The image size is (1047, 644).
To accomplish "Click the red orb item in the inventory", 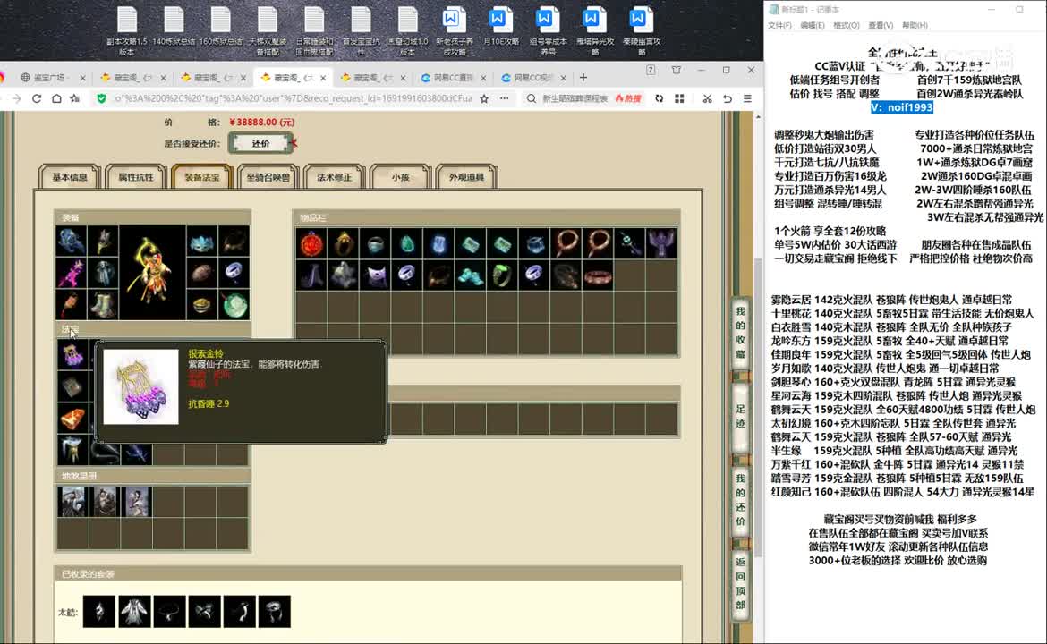I will [x=311, y=243].
